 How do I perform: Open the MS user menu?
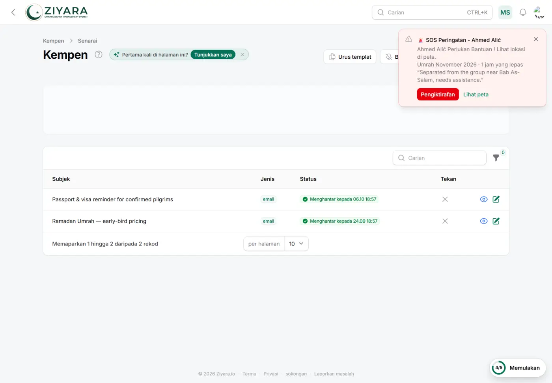(x=505, y=12)
